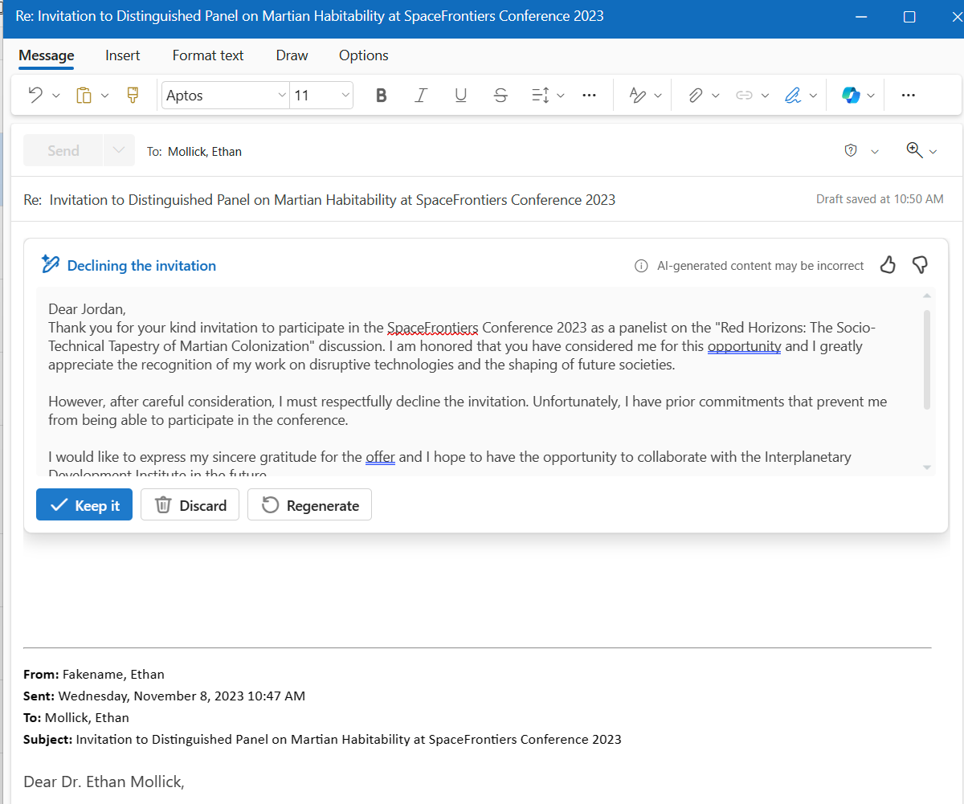This screenshot has height=804, width=964.
Task: Expand the line spacing dropdown arrow
Action: (561, 96)
